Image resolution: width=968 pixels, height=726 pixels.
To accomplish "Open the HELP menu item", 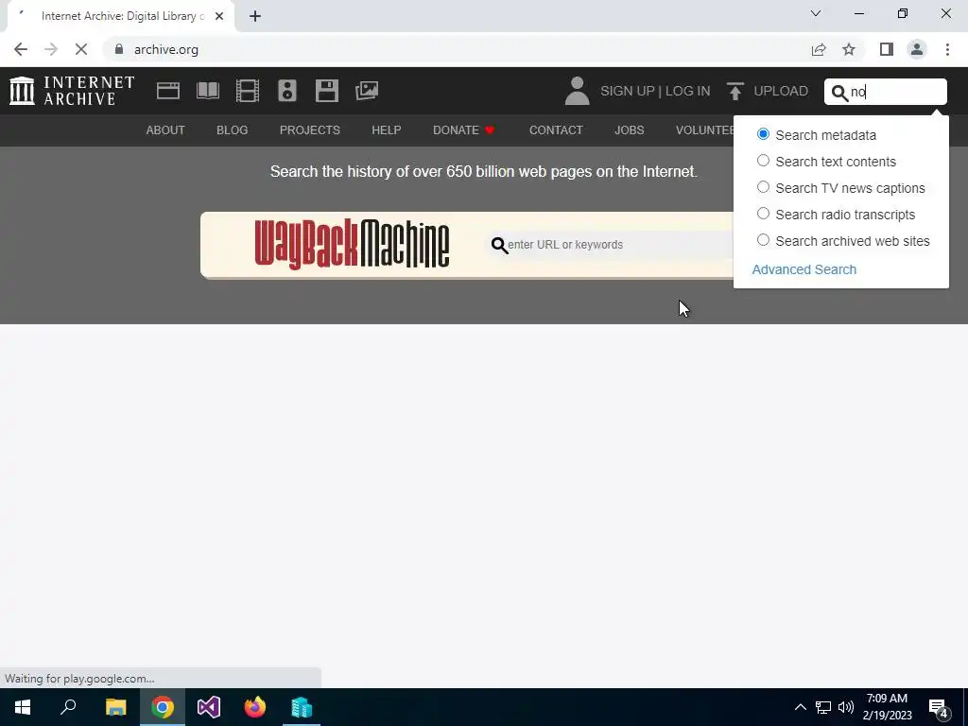I will [387, 130].
